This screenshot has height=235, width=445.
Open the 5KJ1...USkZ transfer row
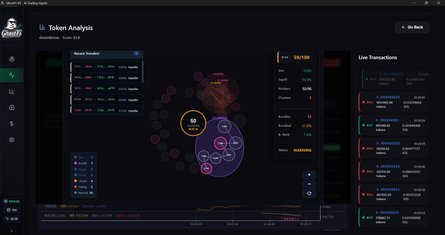[106, 89]
